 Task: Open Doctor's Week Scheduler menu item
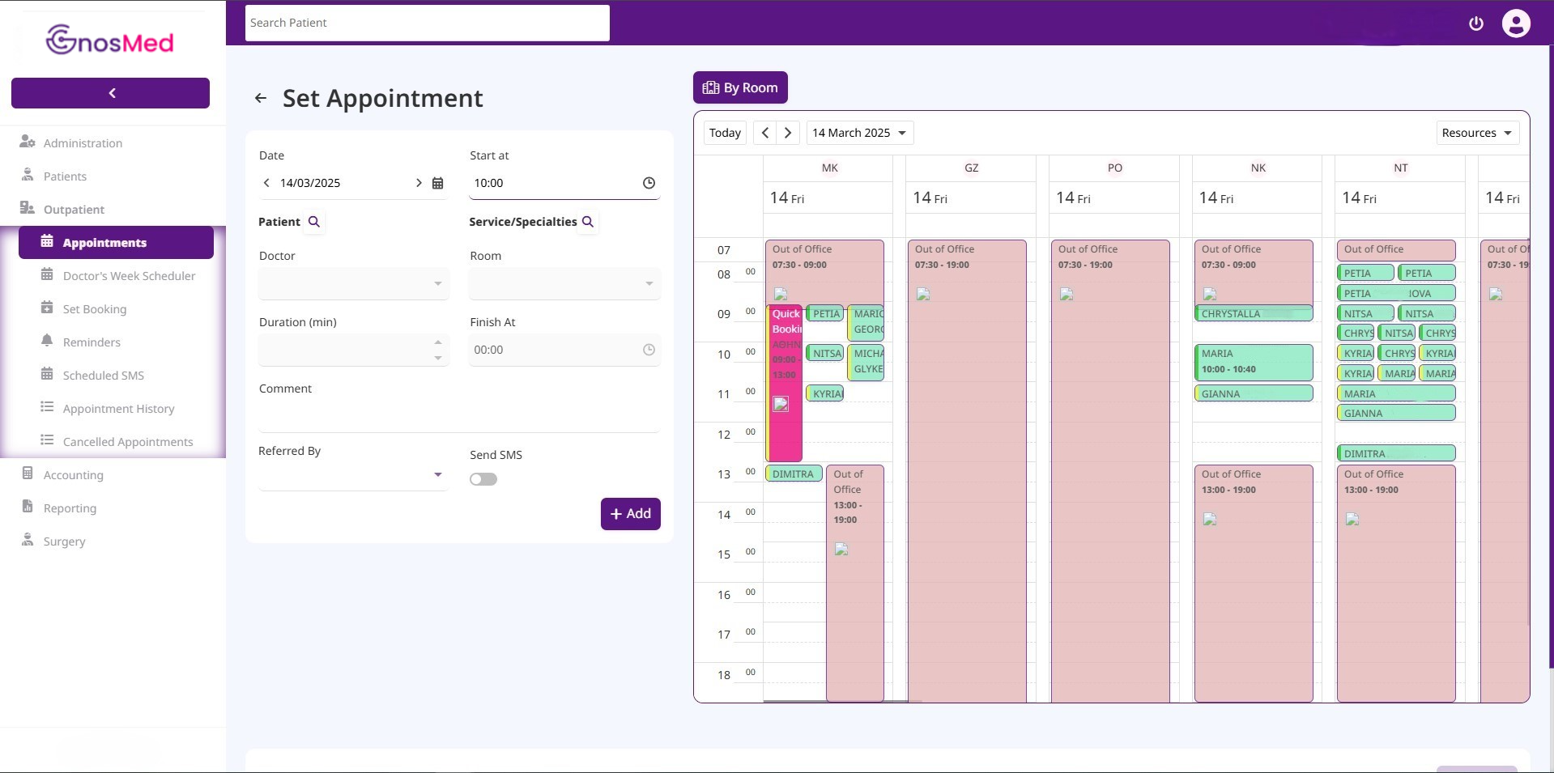(129, 276)
